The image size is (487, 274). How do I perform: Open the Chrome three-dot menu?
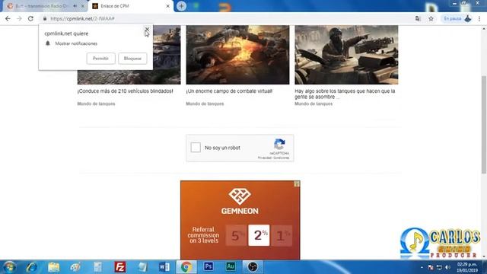[479, 18]
